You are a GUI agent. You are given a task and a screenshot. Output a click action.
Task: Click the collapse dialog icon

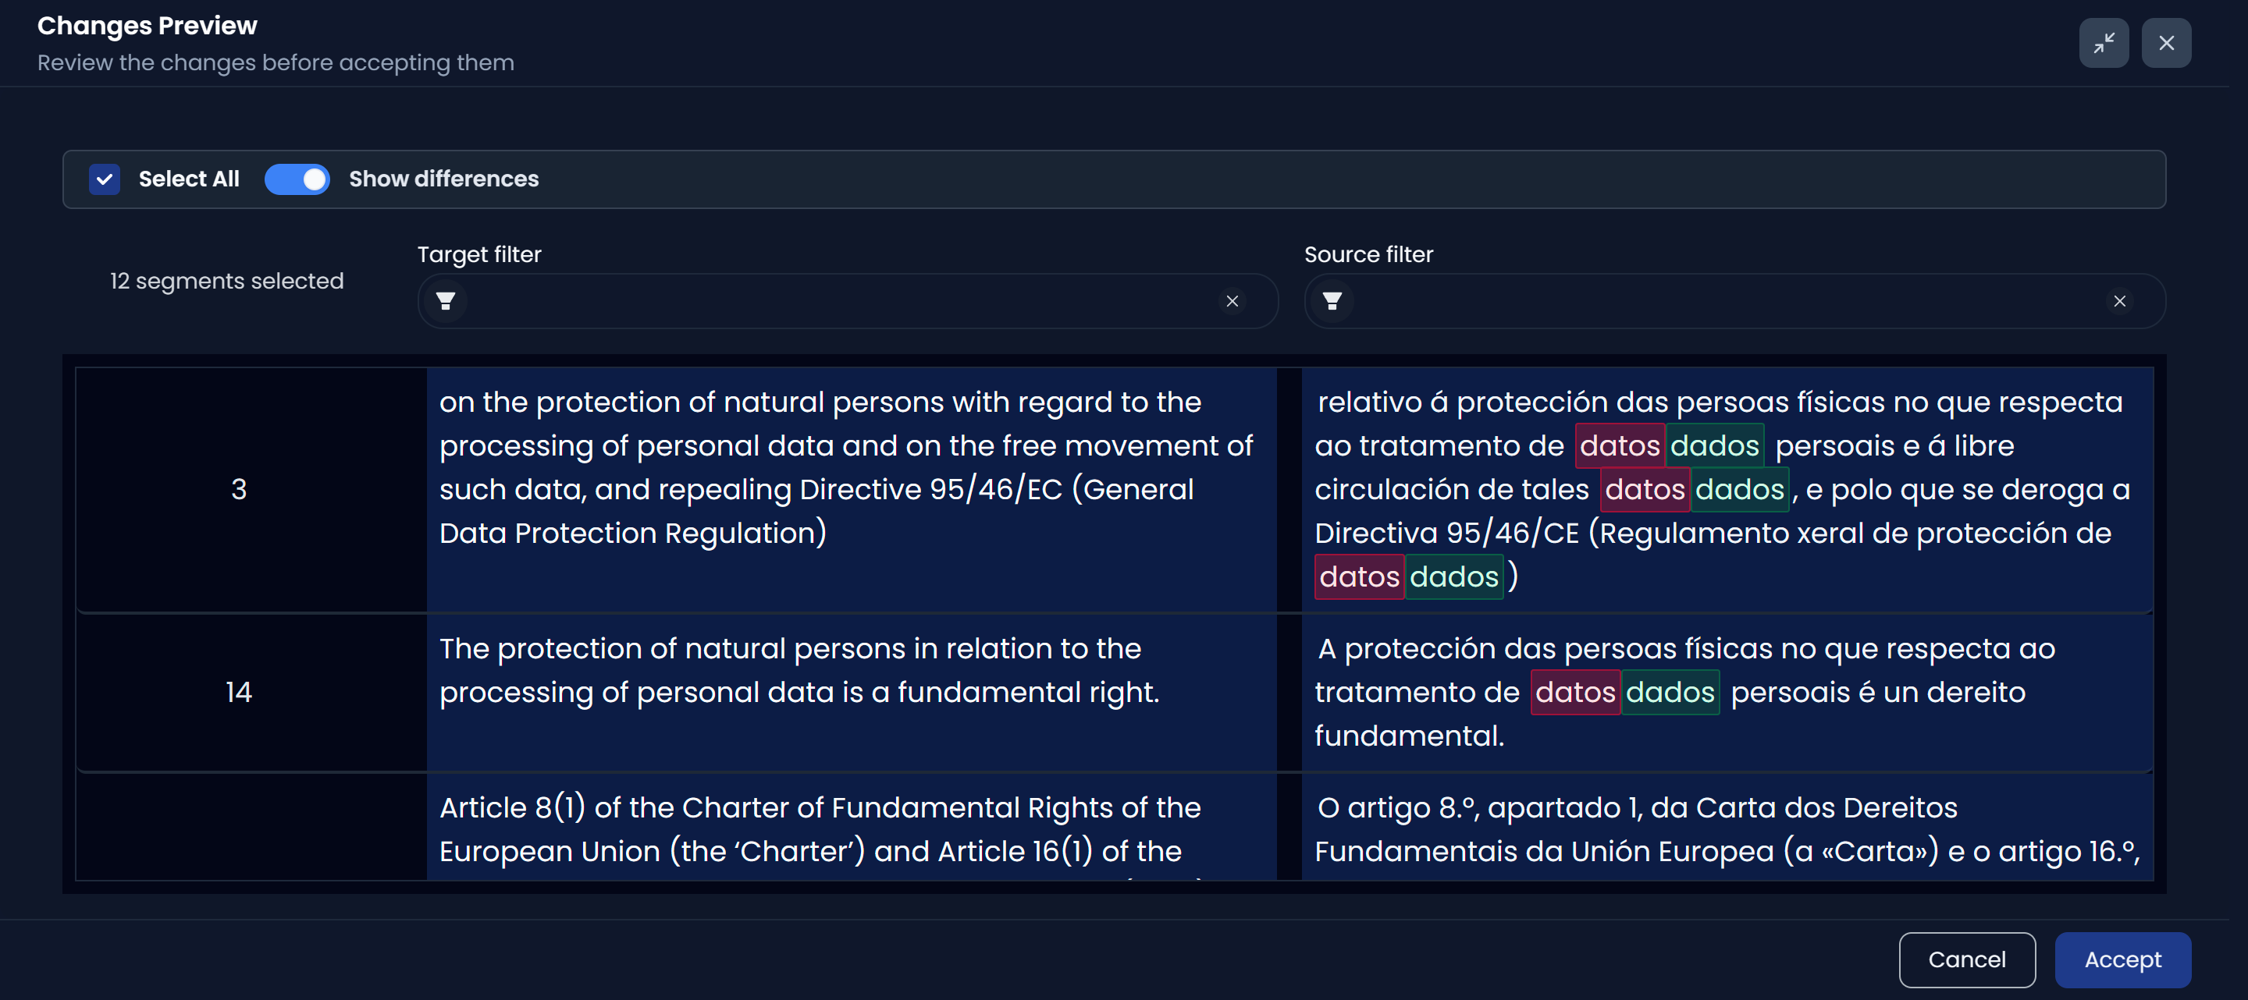pyautogui.click(x=2103, y=43)
